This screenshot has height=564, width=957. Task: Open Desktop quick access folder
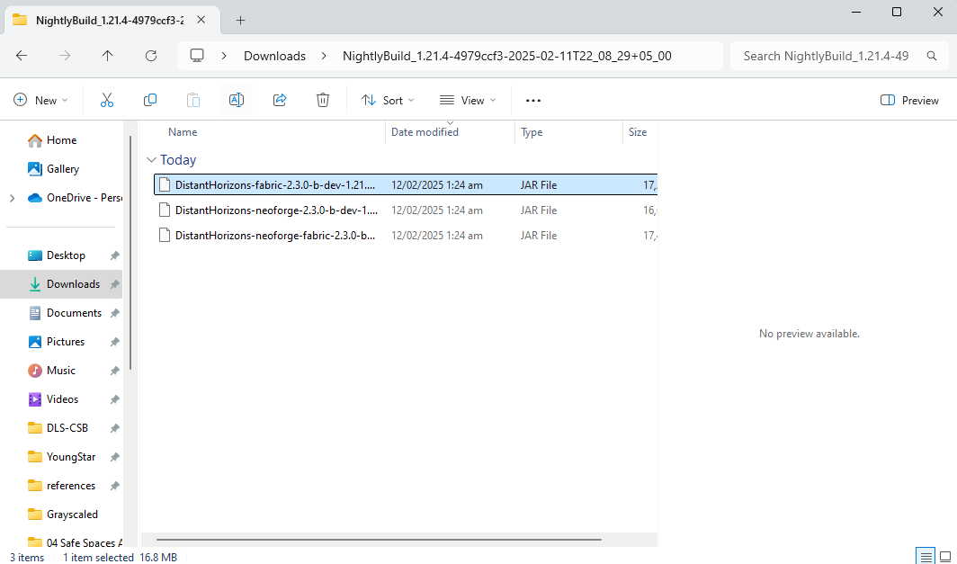(66, 255)
